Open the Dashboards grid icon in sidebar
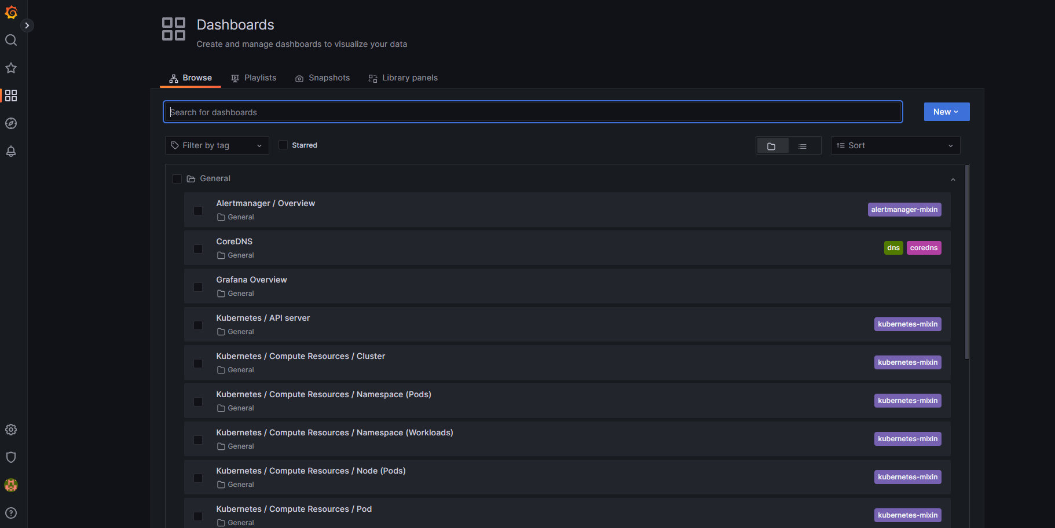1055x528 pixels. pos(11,96)
